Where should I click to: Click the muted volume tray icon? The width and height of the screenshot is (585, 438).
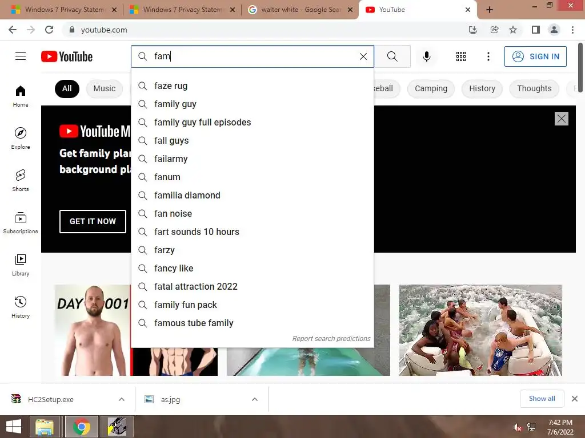pyautogui.click(x=517, y=427)
